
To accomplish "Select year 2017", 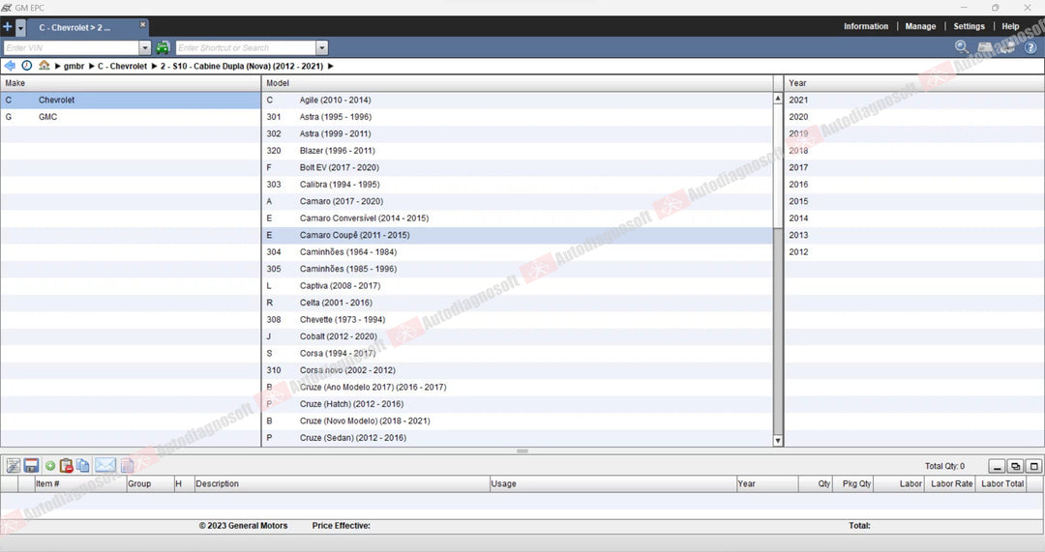I will point(913,167).
